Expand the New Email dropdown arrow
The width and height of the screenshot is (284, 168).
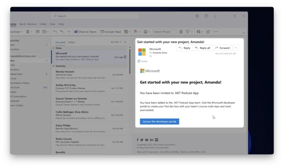click(22, 32)
